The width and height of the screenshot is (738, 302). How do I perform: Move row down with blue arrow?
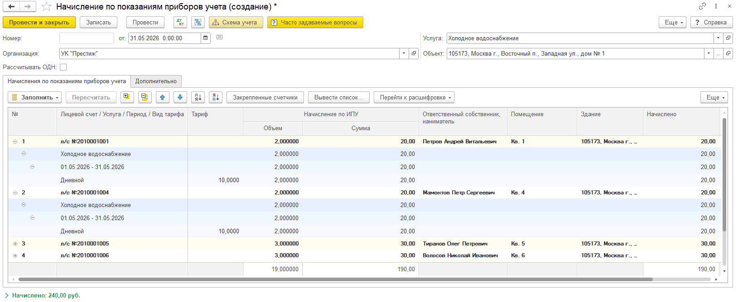point(180,97)
